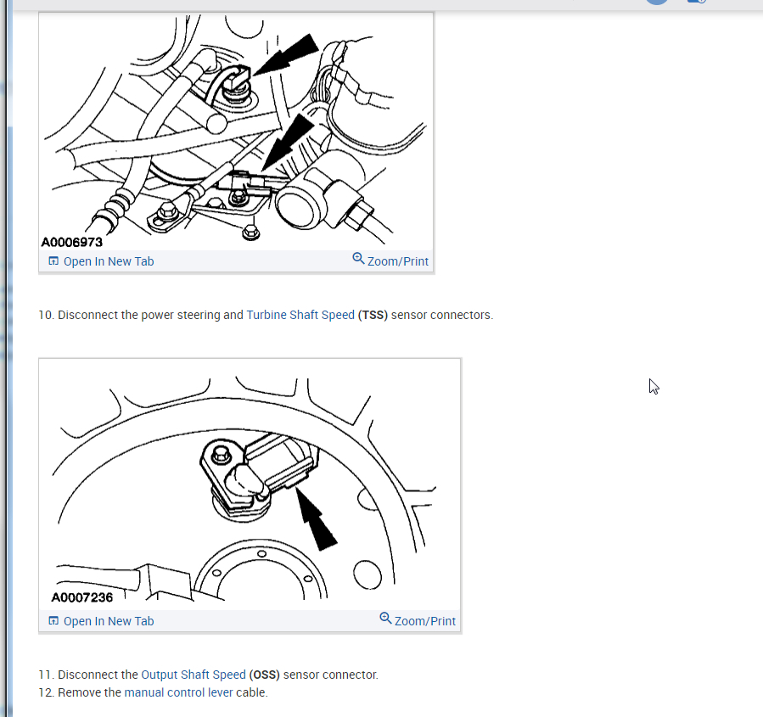Image resolution: width=763 pixels, height=717 pixels.
Task: Select 'Zoom/Print' text below A0006973 diagram
Action: click(398, 261)
